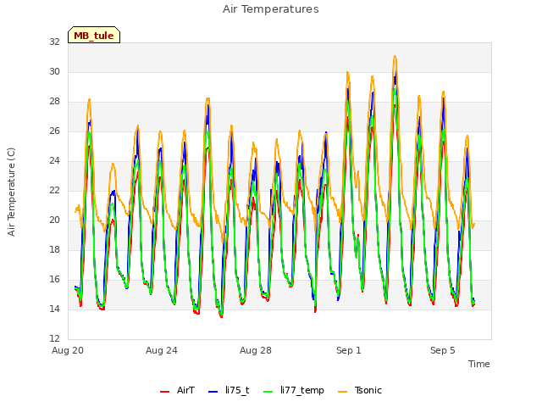Click the 18 y-axis tick label
The width and height of the screenshot is (542, 407).
coord(54,249)
